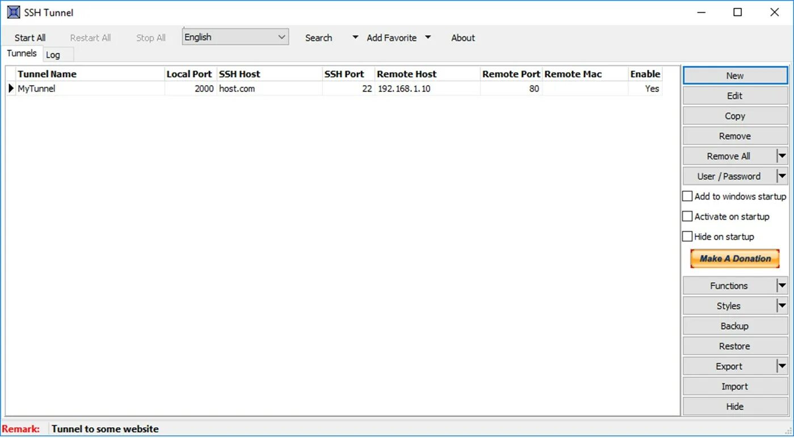Screen dimensions: 794x438
Task: Click the Styles button
Action: (x=729, y=306)
